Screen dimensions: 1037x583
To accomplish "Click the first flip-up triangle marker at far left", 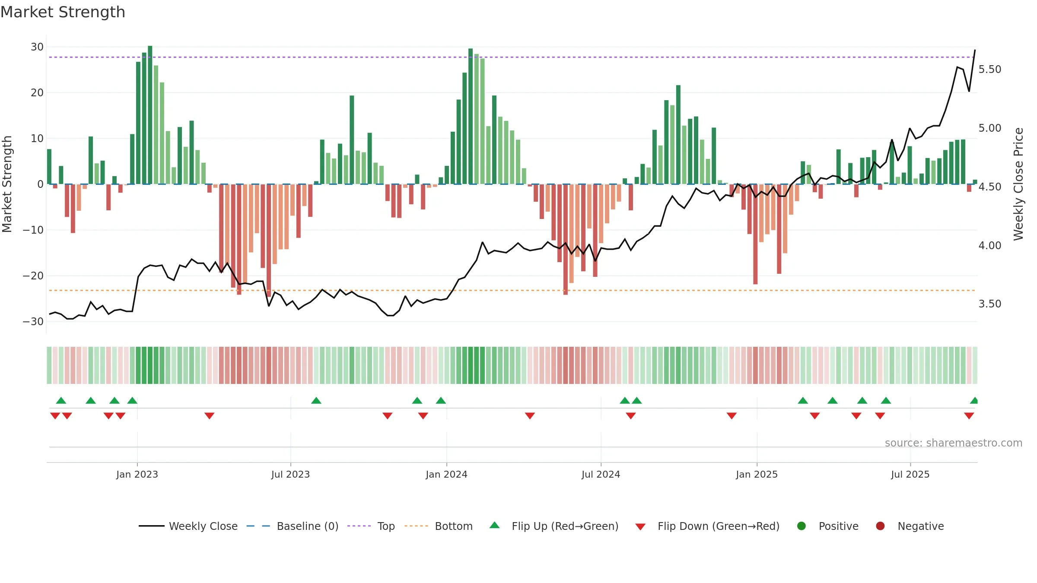I will pyautogui.click(x=61, y=400).
